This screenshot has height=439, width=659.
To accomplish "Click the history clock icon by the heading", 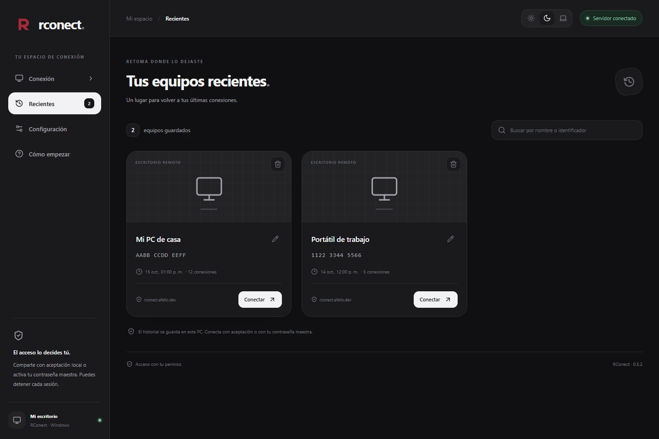I will (629, 82).
